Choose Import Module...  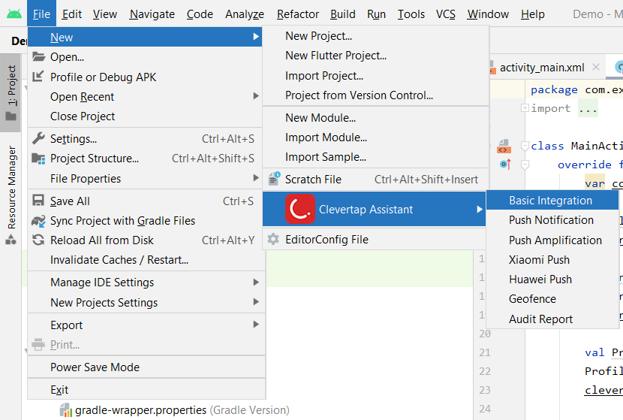[x=375, y=137]
